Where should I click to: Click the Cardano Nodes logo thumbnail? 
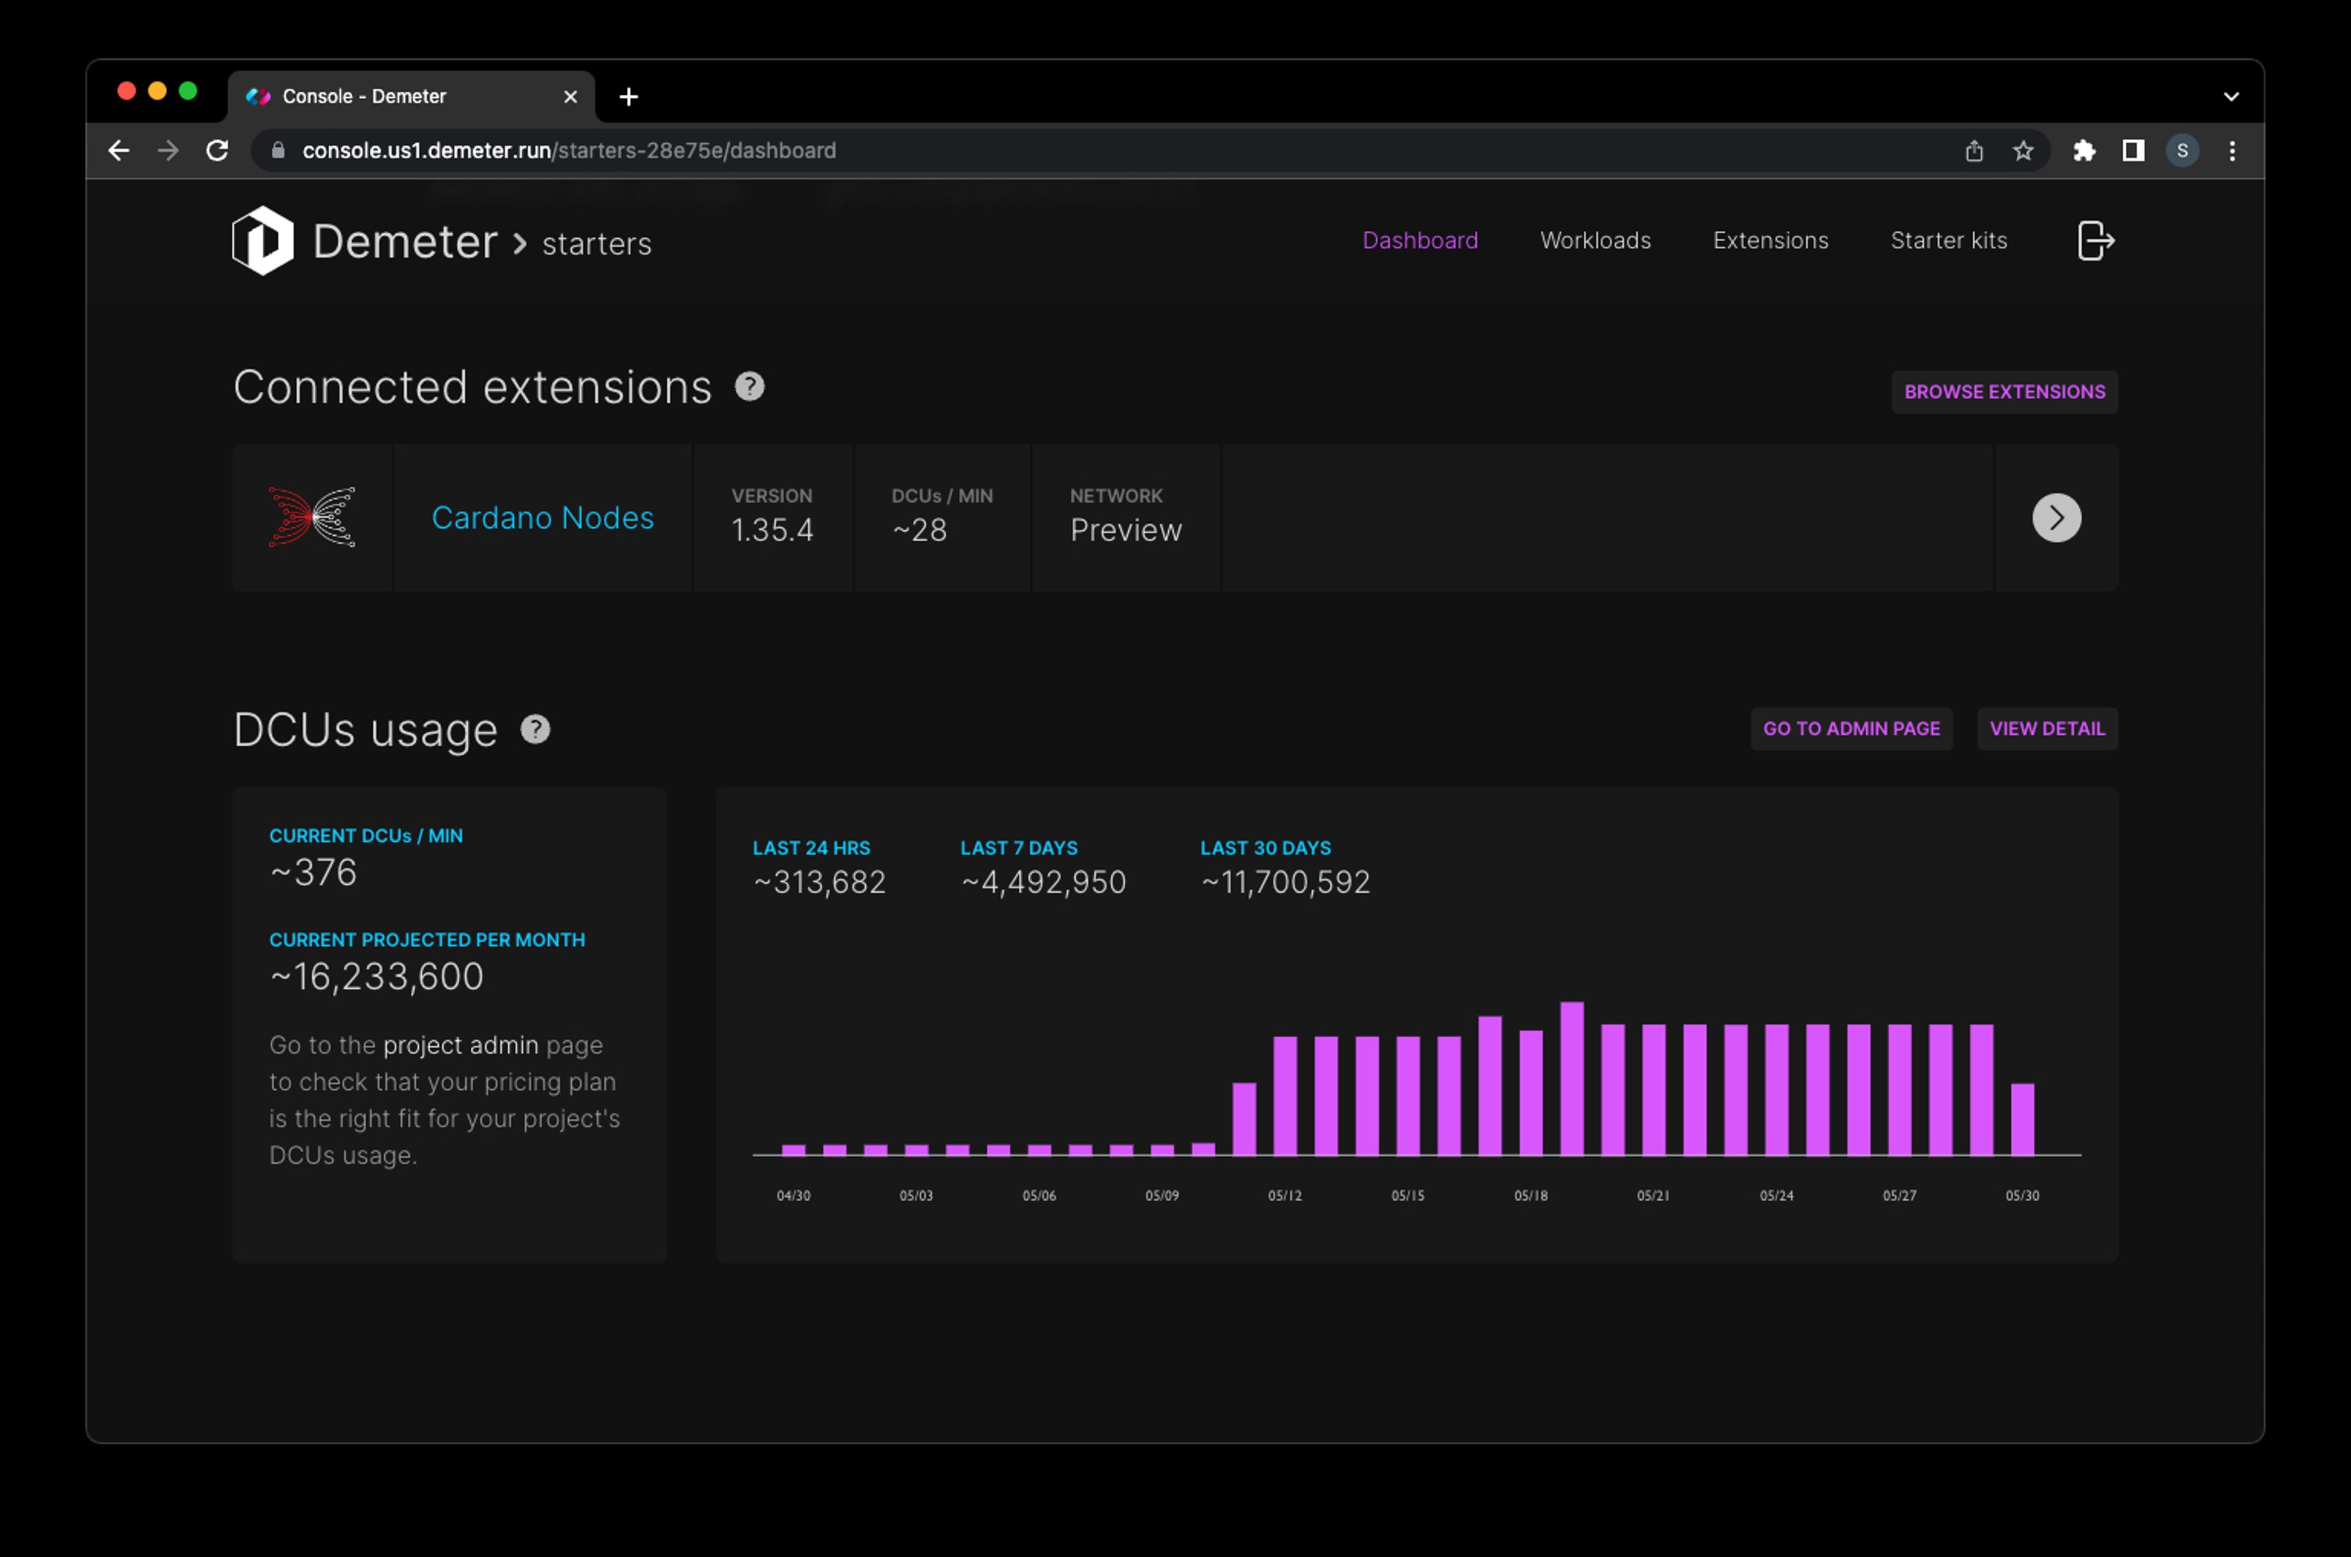312,517
